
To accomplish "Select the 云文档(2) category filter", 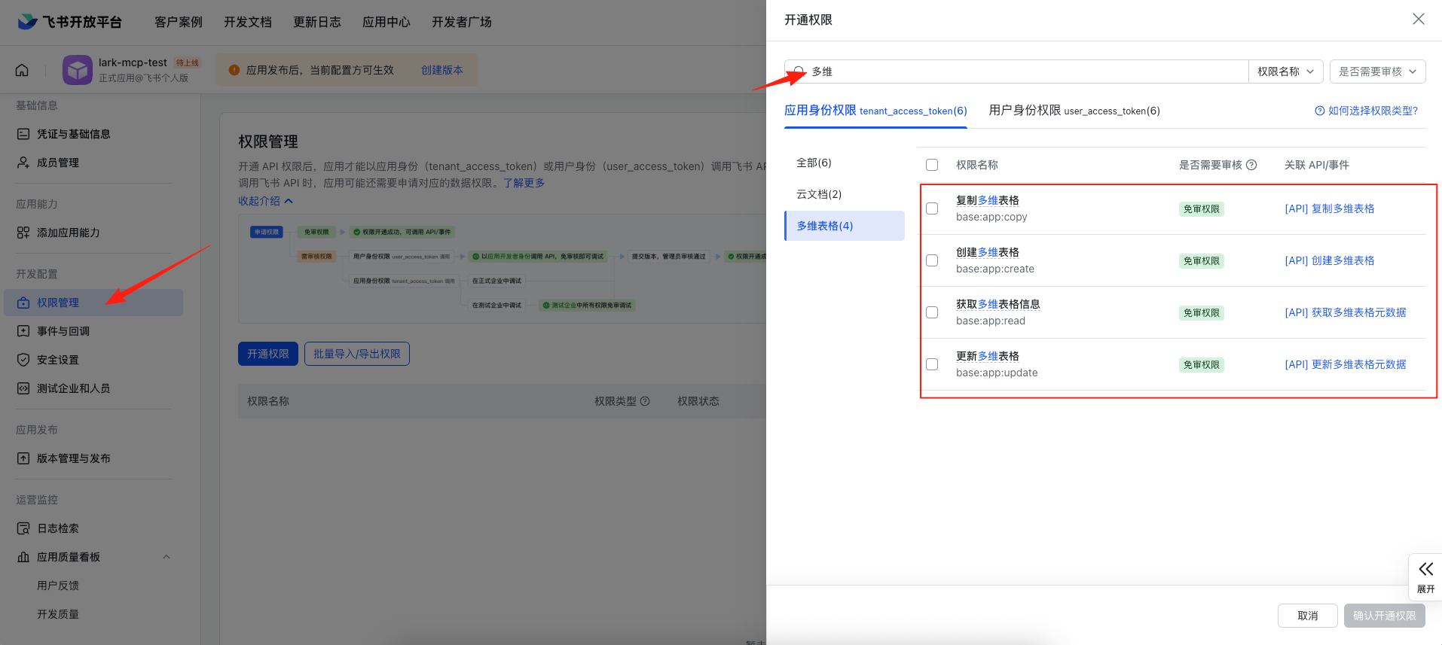I will click(844, 194).
